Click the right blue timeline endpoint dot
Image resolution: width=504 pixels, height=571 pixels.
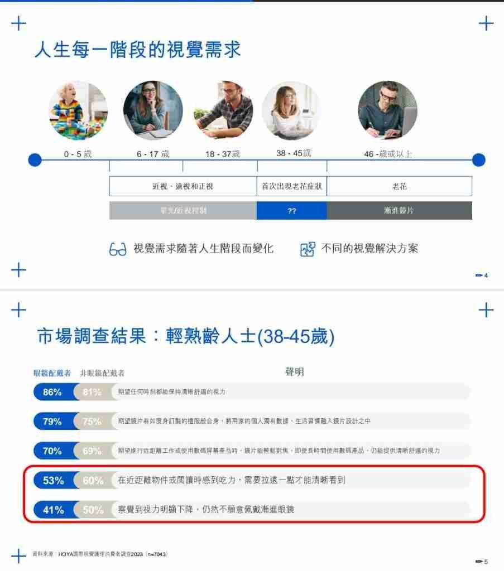pos(478,160)
